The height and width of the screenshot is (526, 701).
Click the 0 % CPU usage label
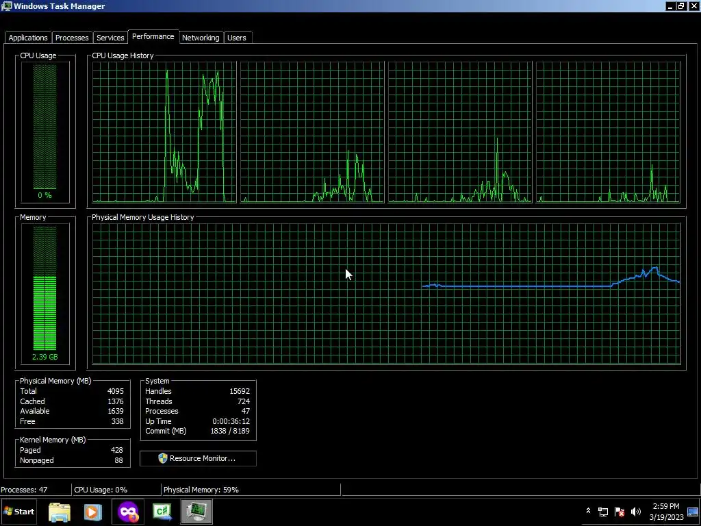coord(44,195)
